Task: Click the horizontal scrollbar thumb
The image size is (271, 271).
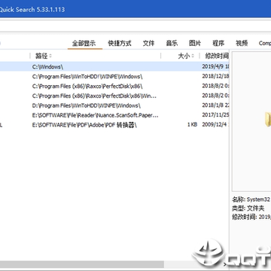Action: pyautogui.click(x=82, y=264)
